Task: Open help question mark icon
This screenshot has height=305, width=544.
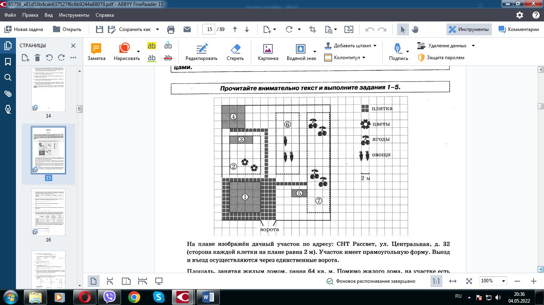Action: pos(536,15)
